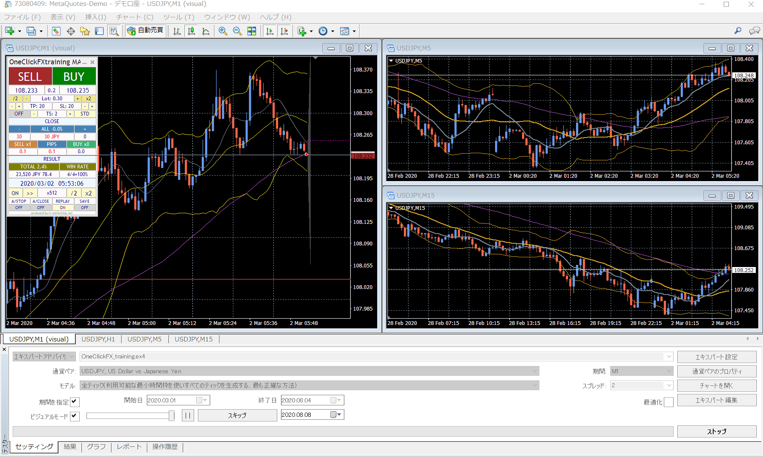Viewport: 763px width, 457px height.
Task: Toggle the trailing stop OFF button
Action: (x=19, y=114)
